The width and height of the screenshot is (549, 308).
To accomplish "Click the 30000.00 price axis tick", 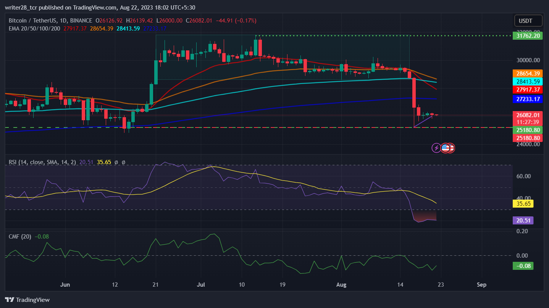I will (528, 60).
